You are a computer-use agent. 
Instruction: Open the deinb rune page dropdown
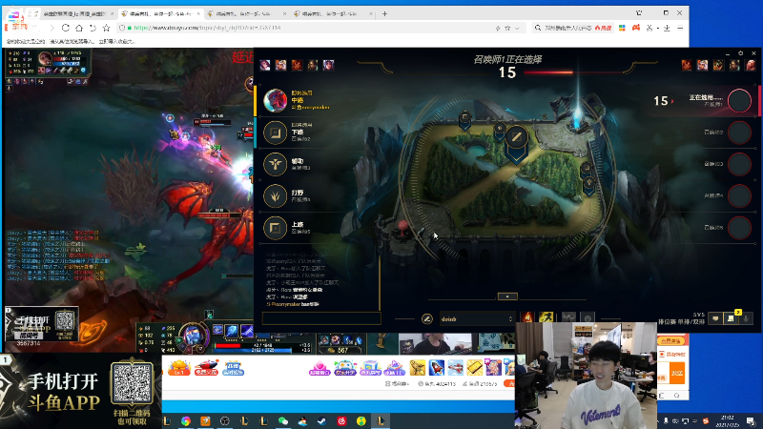tap(477, 319)
